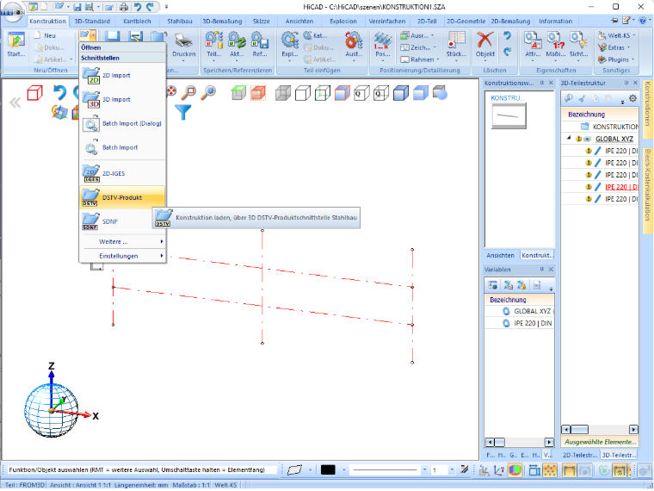The width and height of the screenshot is (654, 491).
Task: Open the Ausr... dropdown
Action: (x=417, y=35)
